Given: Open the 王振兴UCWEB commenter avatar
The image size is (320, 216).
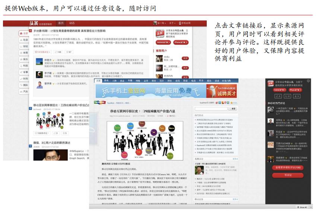Looking at the screenshot, I should point(271,145).
